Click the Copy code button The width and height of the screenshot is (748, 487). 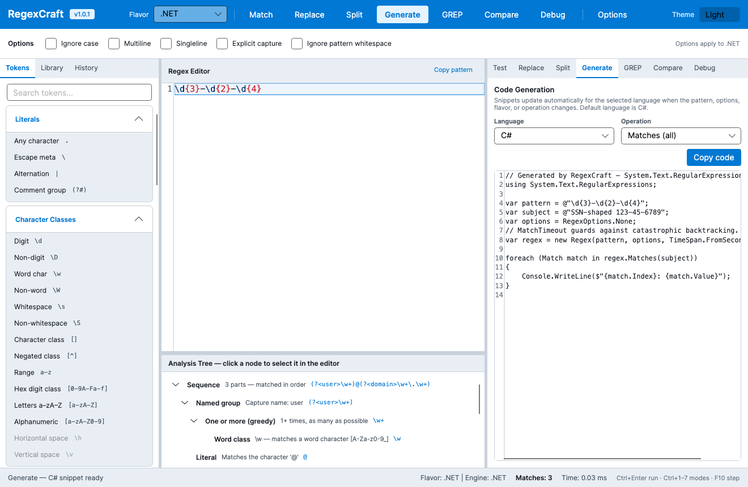click(713, 157)
